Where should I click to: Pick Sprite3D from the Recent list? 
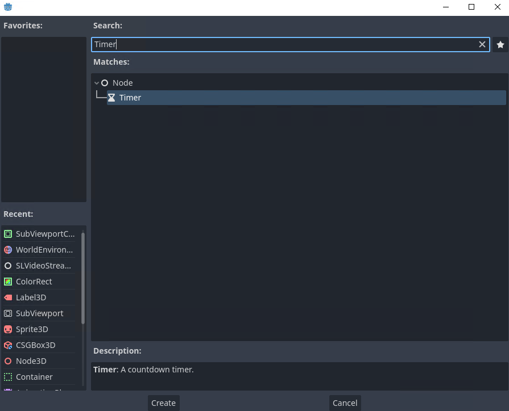[40, 329]
